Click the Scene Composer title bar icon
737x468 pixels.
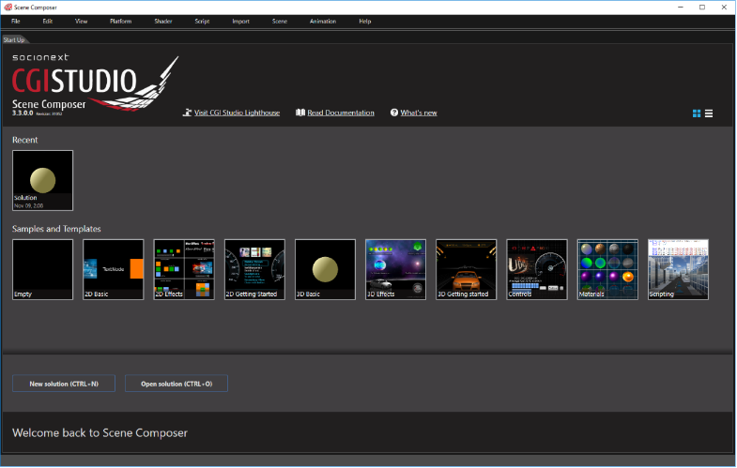click(8, 8)
